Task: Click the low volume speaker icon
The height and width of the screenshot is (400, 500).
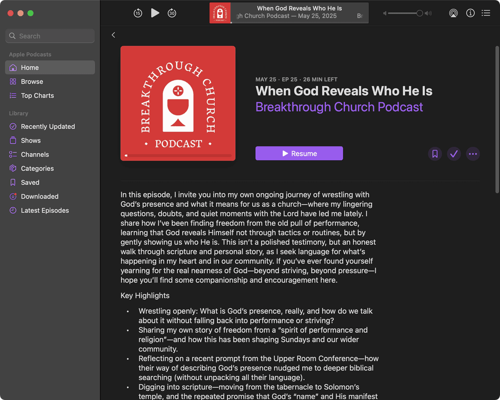Action: point(385,13)
